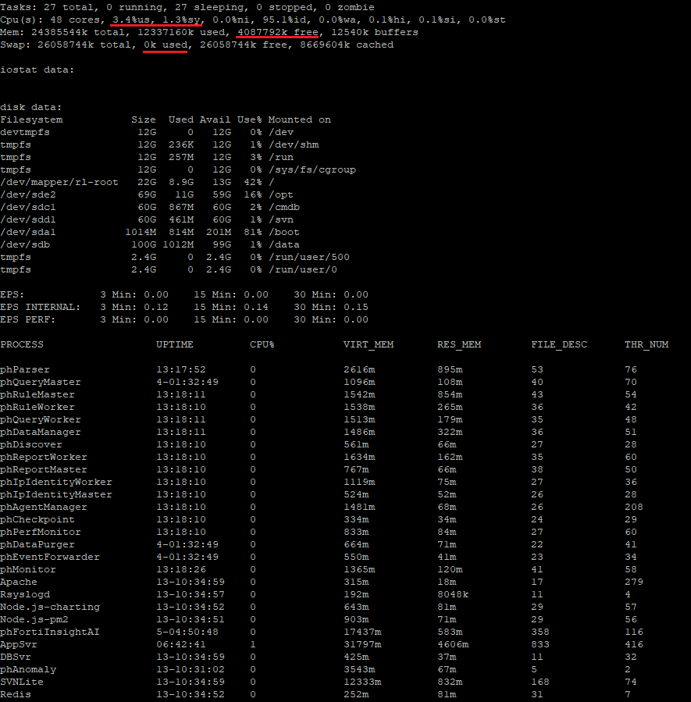Click the /opt mount point
The width and height of the screenshot is (691, 702).
click(x=281, y=195)
